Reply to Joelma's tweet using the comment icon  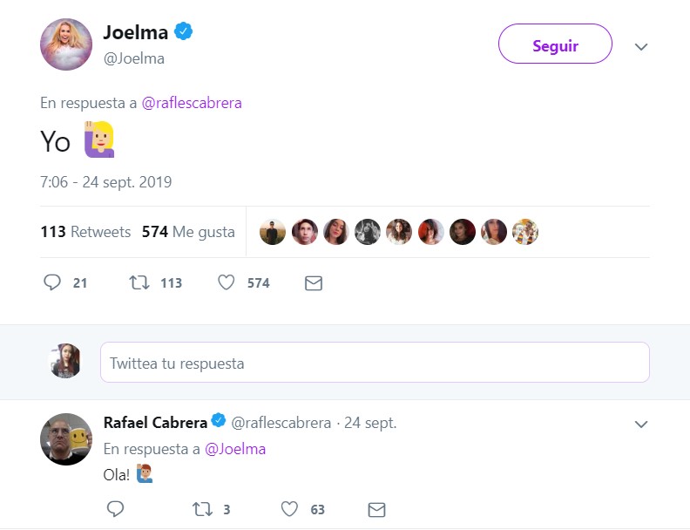52,282
